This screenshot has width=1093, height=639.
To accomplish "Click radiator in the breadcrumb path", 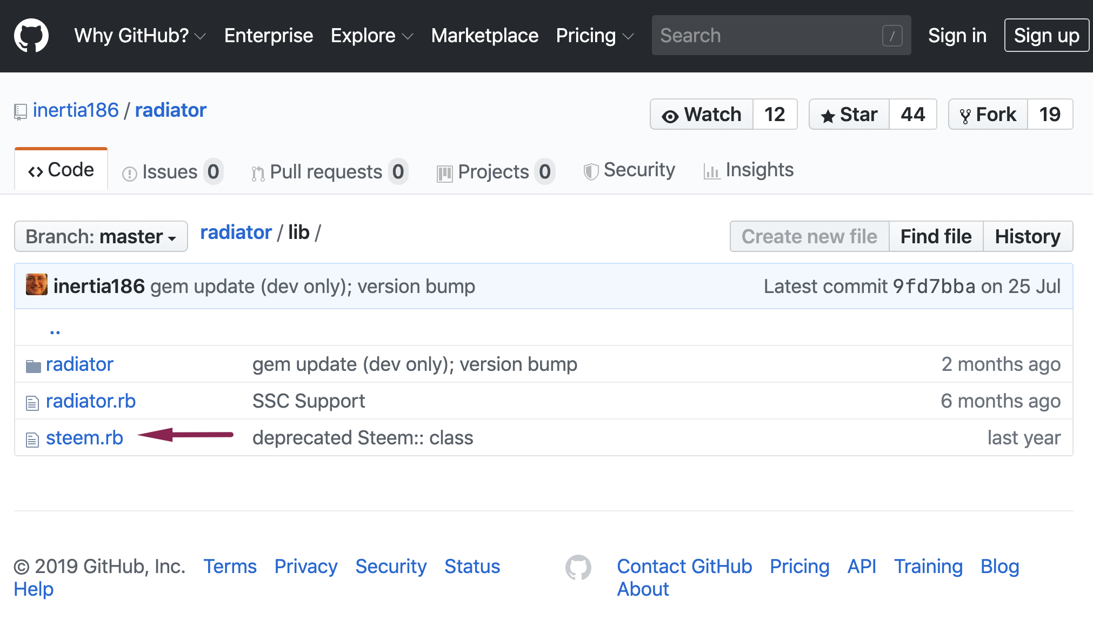I will click(236, 232).
